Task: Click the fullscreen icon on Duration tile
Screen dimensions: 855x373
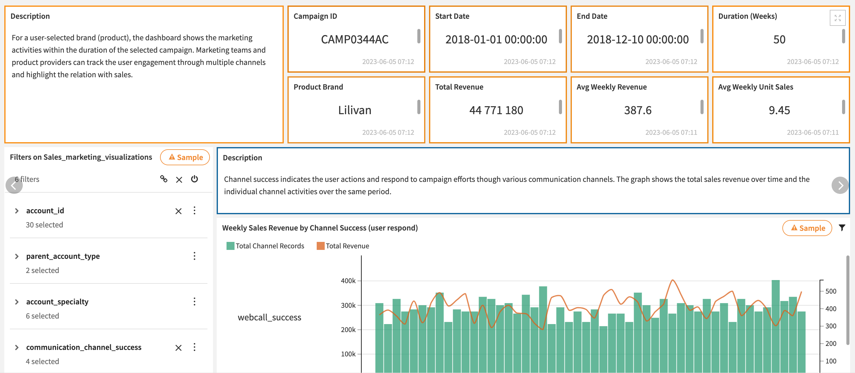Action: click(837, 18)
